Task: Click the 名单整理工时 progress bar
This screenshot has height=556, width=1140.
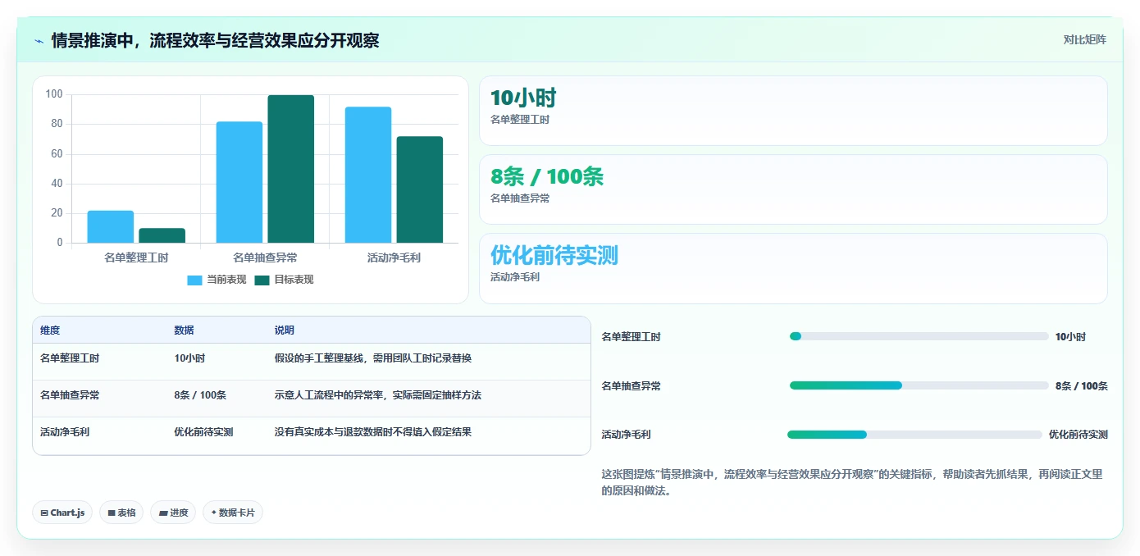Action: tap(919, 336)
